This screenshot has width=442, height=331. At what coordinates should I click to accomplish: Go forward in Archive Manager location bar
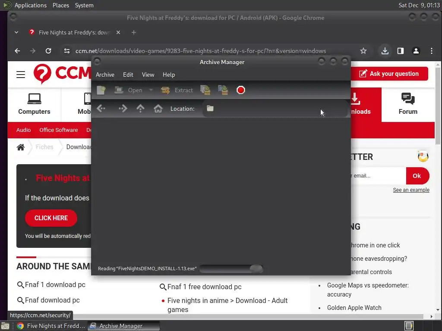point(123,109)
